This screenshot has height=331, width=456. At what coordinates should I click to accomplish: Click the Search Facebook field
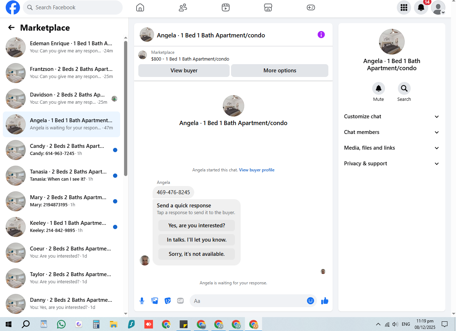coord(73,7)
